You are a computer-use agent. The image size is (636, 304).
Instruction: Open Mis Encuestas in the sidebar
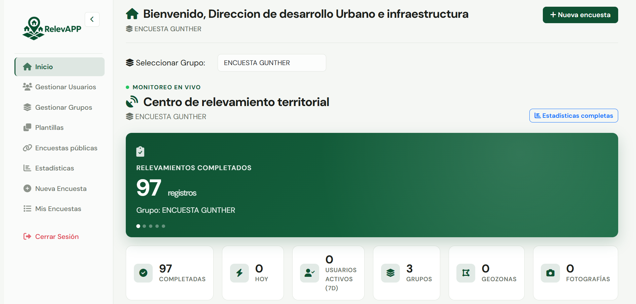coord(60,209)
